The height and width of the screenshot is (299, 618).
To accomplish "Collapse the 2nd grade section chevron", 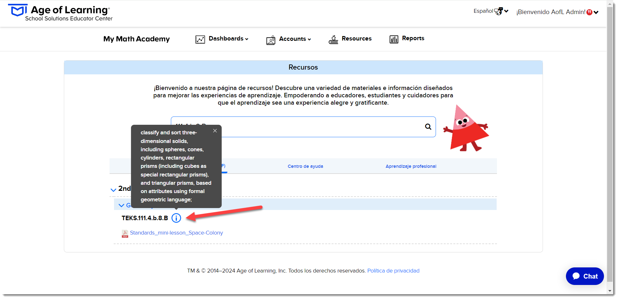I will coord(113,190).
